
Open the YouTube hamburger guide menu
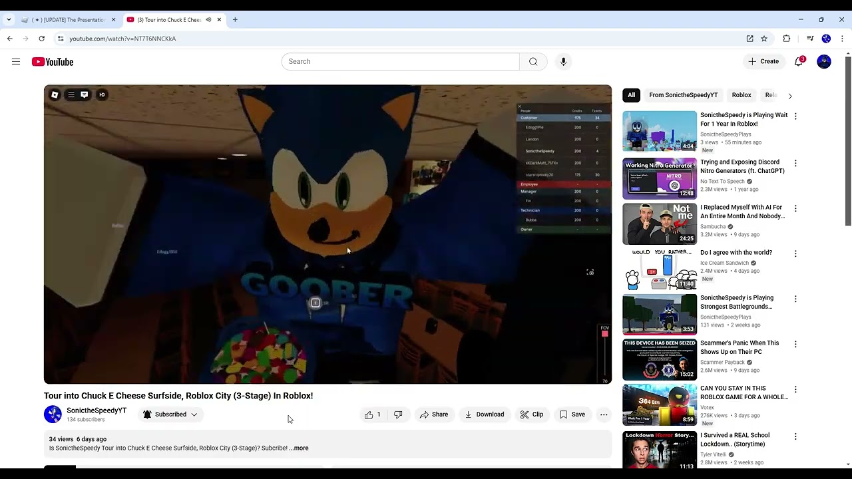click(16, 62)
